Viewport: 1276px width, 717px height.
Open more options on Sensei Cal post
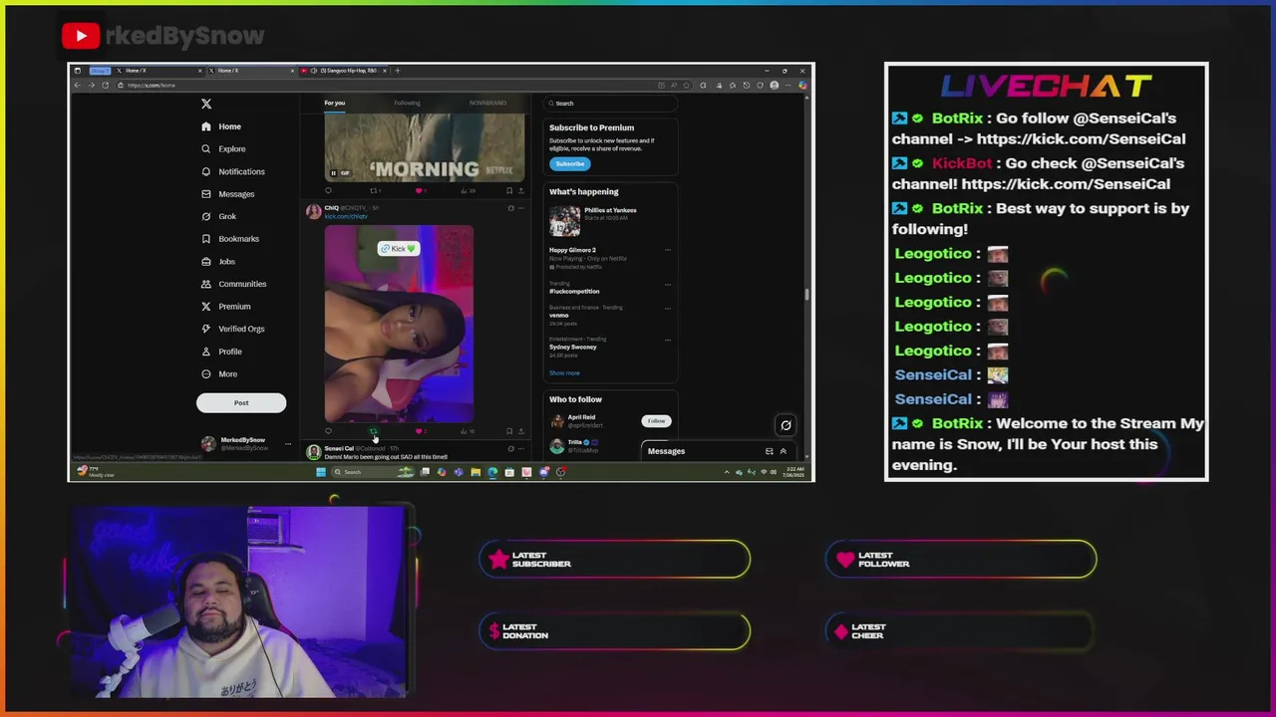520,448
